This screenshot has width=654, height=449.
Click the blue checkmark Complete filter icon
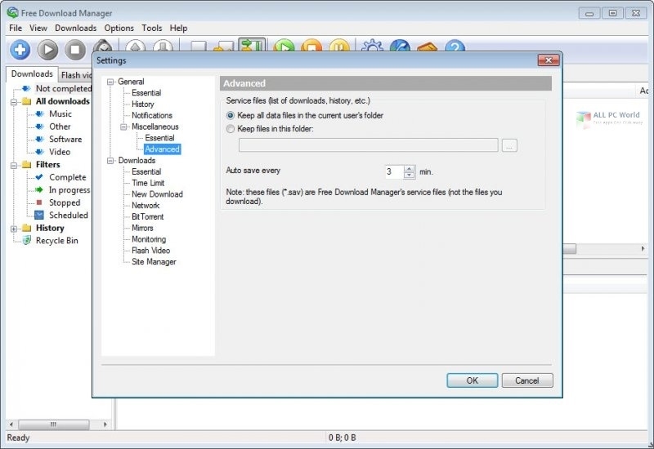tap(39, 177)
